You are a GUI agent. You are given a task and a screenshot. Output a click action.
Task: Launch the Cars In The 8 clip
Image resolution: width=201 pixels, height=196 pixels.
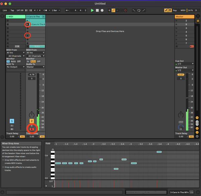(x=27, y=24)
